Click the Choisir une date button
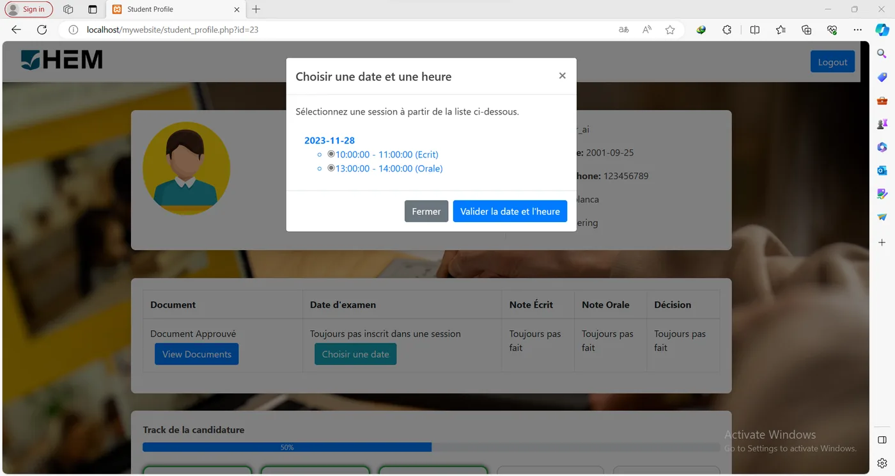Screen dimensions: 895x476 (x=355, y=354)
